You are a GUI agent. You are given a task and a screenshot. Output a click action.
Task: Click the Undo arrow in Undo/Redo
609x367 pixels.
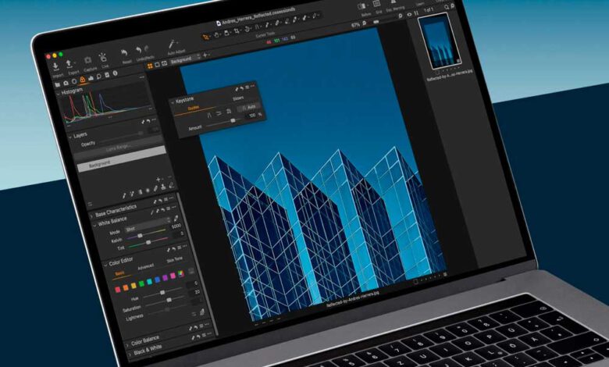point(139,51)
